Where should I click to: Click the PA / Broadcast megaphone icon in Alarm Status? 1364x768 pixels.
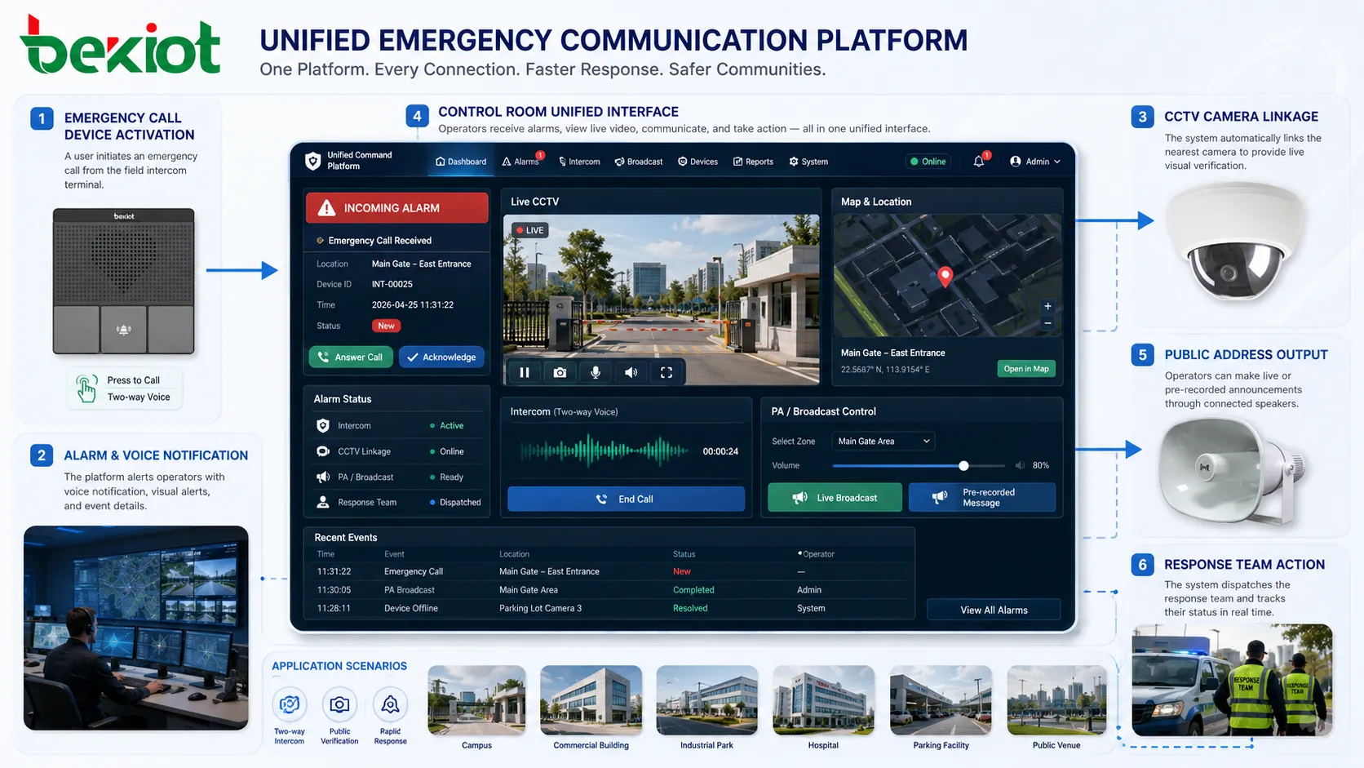[x=323, y=477]
